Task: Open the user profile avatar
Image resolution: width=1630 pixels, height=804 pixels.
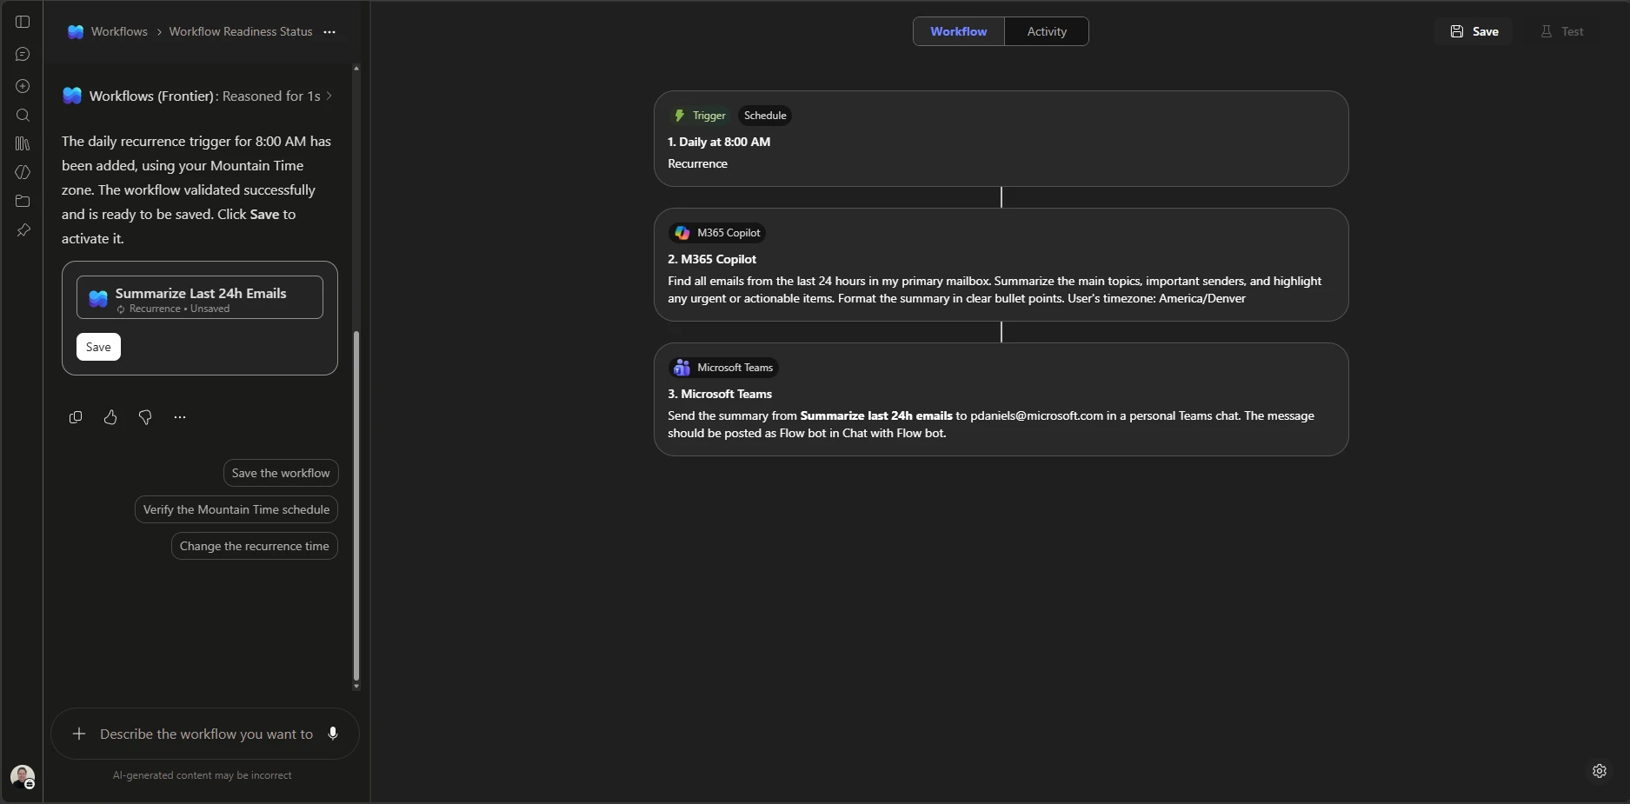Action: point(23,776)
